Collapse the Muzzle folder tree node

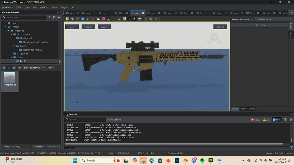point(14,46)
